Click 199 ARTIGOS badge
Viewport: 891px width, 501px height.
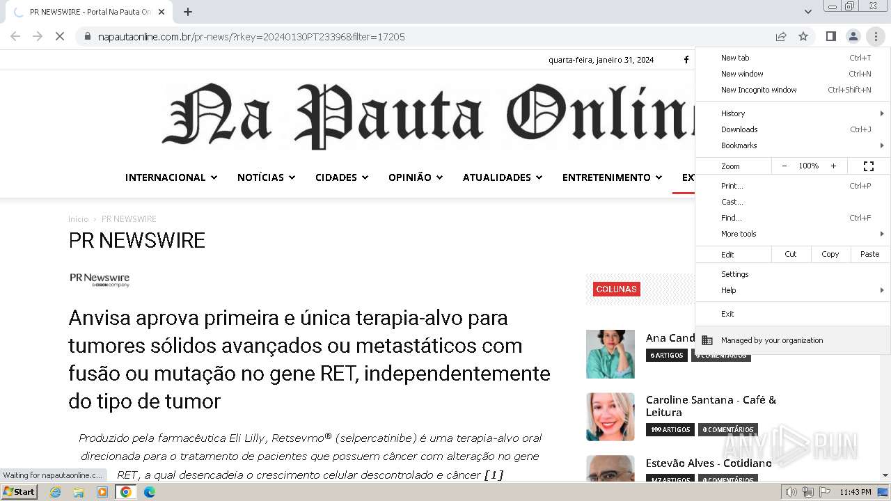coord(670,430)
